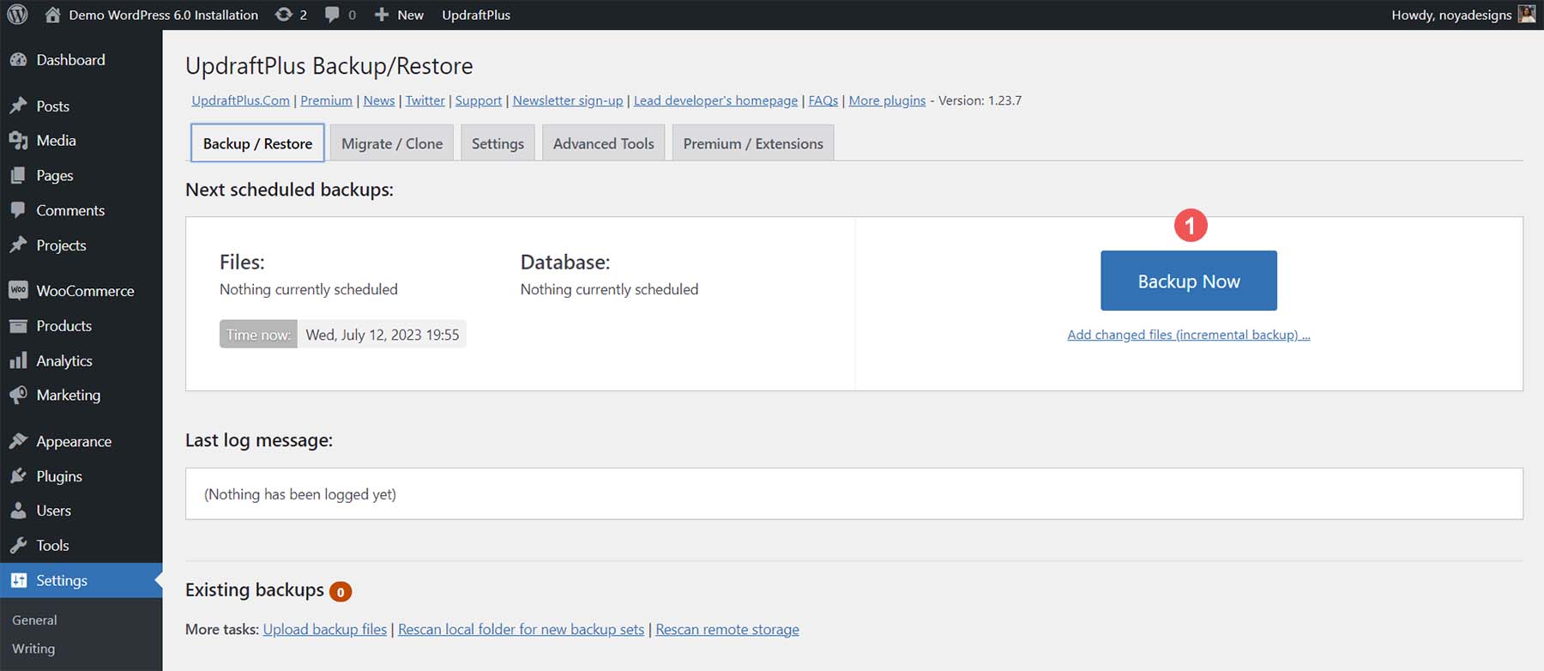Click Rescan local folder for new backup sets
Image resolution: width=1544 pixels, height=671 pixels.
pyautogui.click(x=521, y=629)
